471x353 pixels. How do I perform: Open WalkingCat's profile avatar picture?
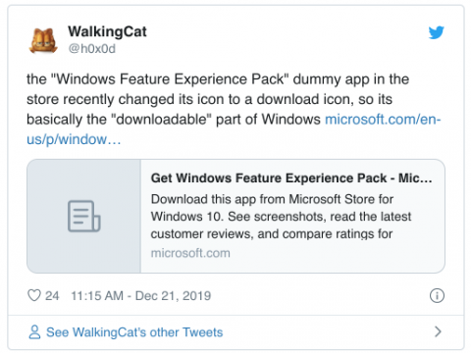(x=43, y=40)
